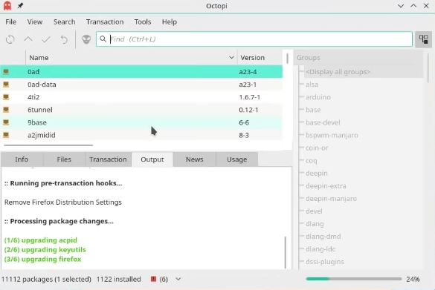Select the coq group
Viewport: 435px width, 290px height.
(312, 160)
